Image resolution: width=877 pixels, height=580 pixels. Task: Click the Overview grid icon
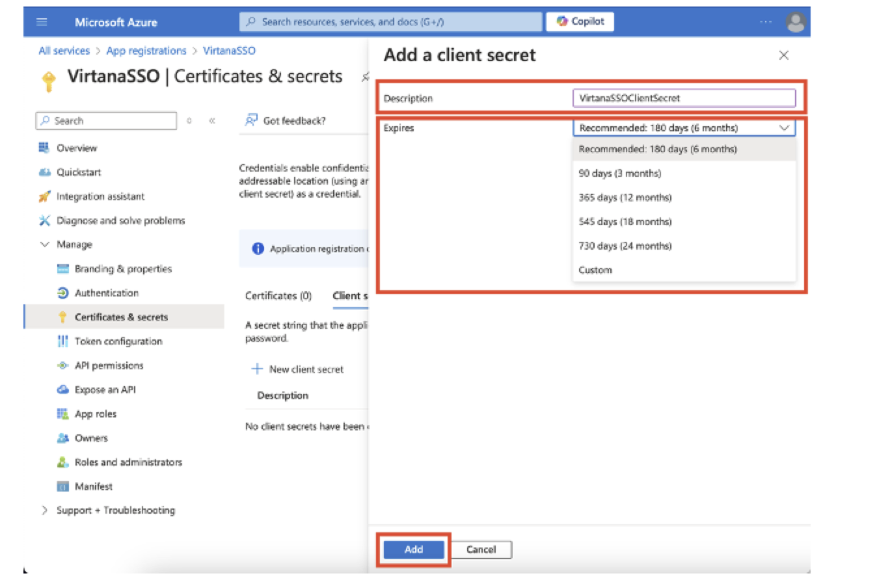(44, 148)
